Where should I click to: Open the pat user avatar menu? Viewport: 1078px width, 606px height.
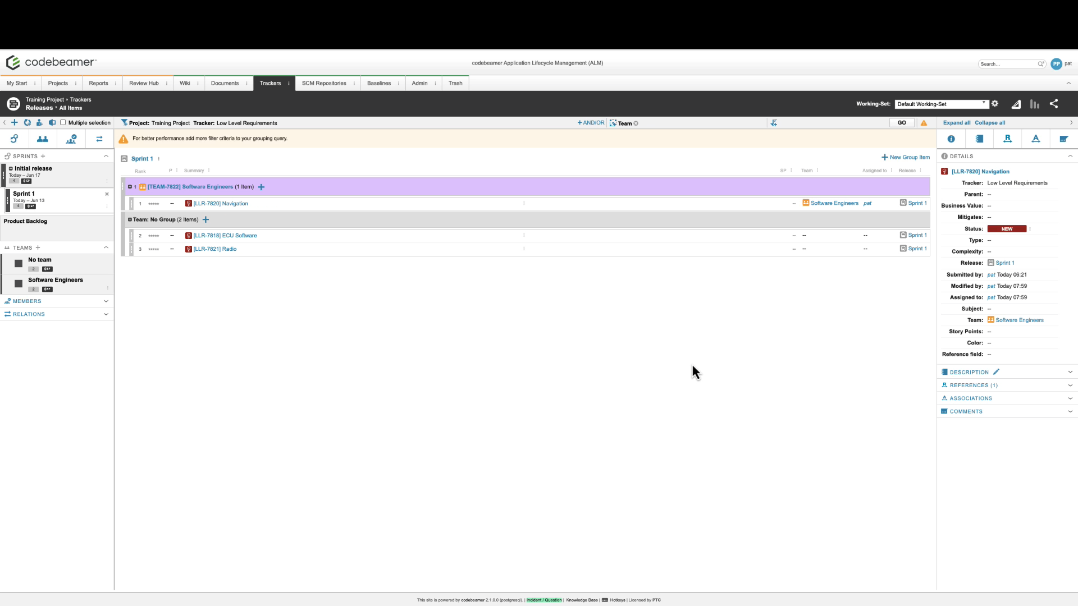(1056, 63)
